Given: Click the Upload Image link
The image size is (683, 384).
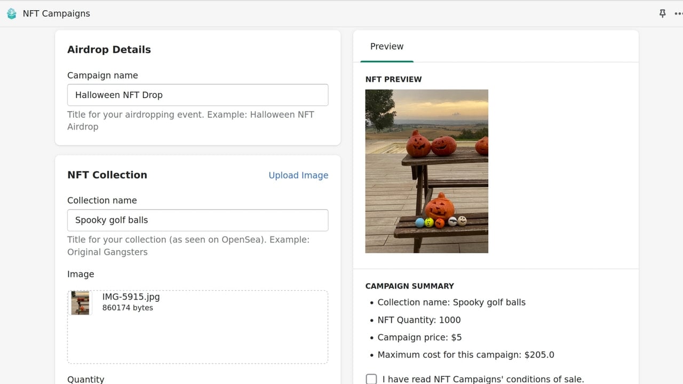Looking at the screenshot, I should (x=298, y=175).
